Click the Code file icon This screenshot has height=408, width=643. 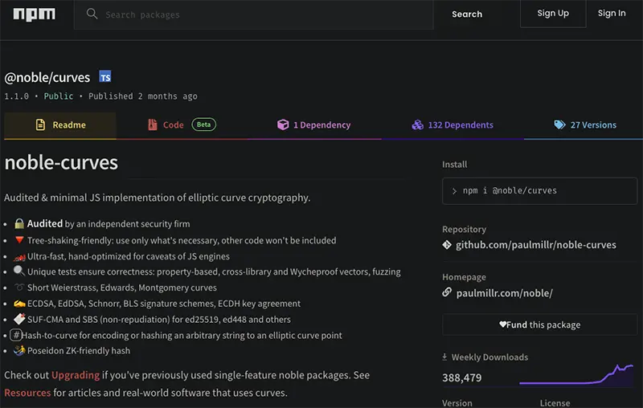(x=152, y=124)
